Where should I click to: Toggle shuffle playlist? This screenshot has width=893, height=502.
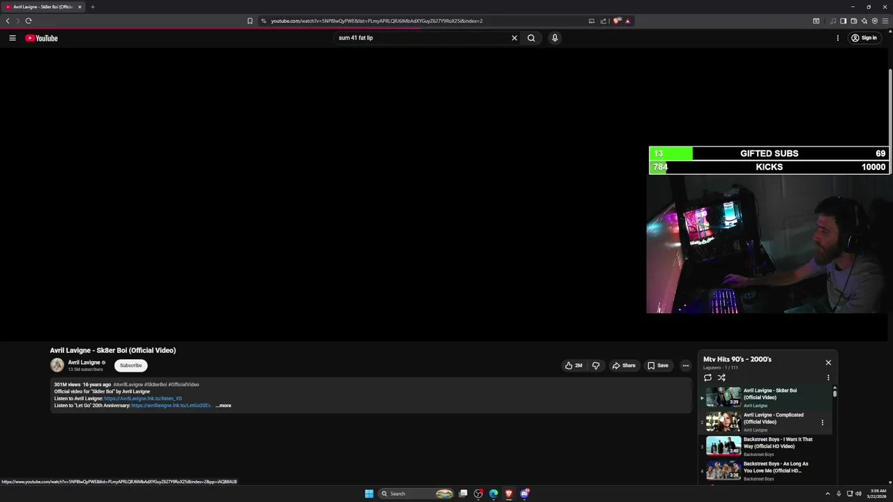tap(721, 378)
